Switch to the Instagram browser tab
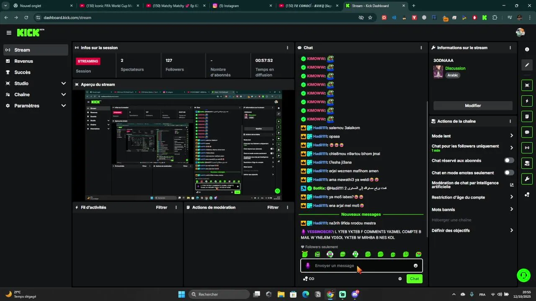 click(x=242, y=6)
